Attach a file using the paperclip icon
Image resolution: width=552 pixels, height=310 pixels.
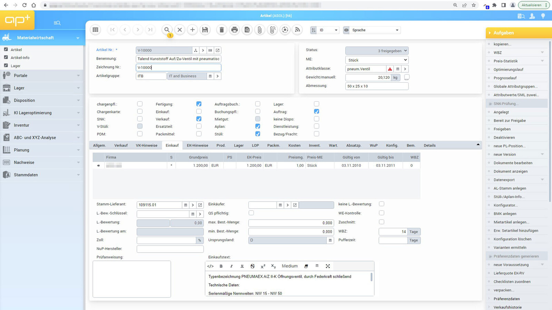tap(259, 30)
